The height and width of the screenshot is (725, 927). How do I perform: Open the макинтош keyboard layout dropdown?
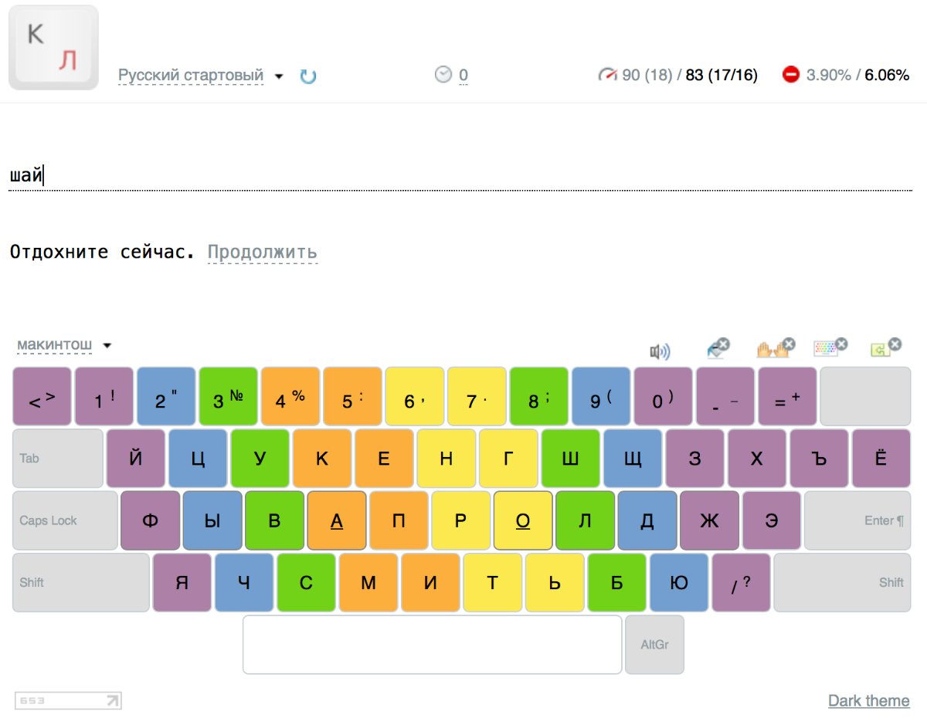(65, 344)
